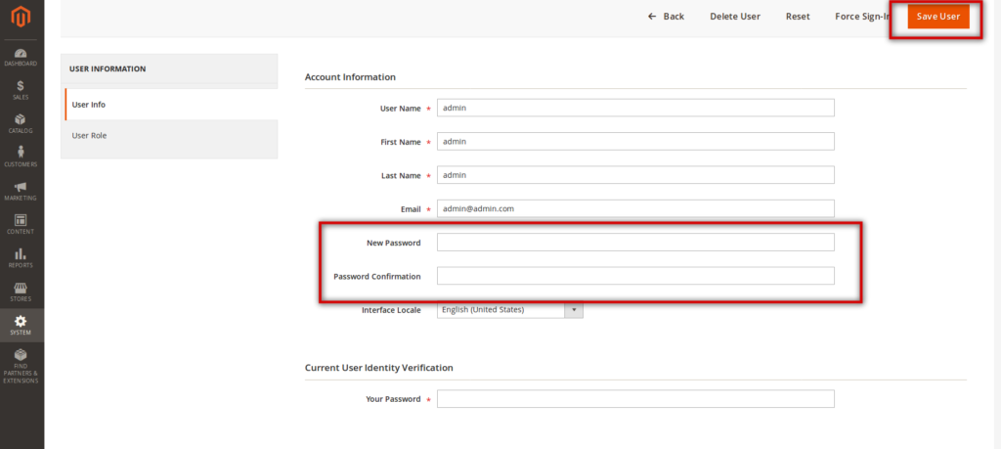
Task: Focus the Password Confirmation field
Action: 635,276
